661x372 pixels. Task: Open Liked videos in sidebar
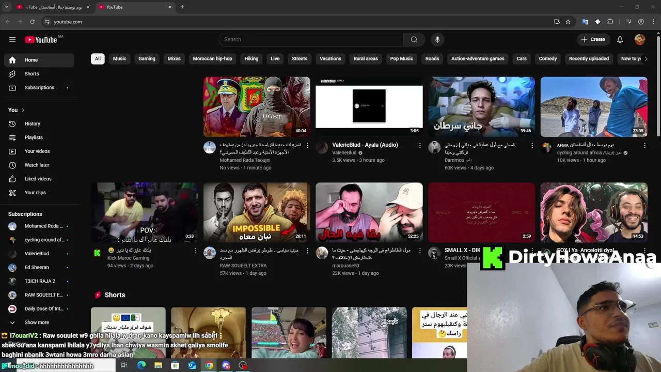39,179
